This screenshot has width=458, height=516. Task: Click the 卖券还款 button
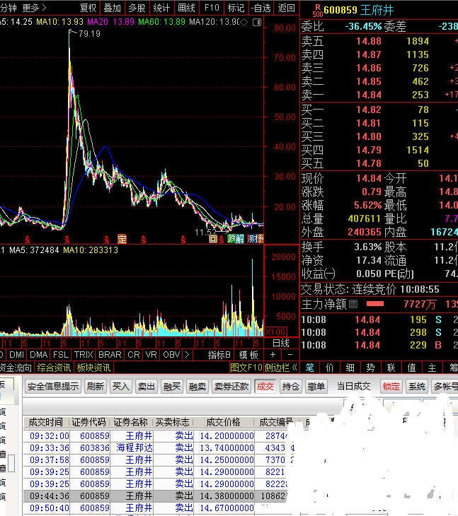(x=231, y=387)
